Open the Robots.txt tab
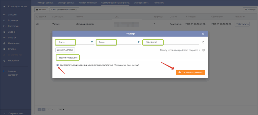This screenshot has width=258, height=115. [159, 3]
